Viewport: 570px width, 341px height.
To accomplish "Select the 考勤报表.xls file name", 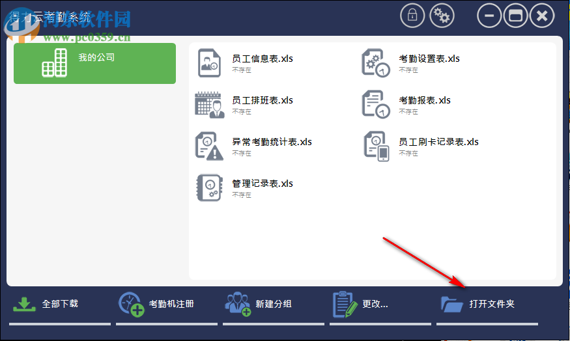I will coord(425,100).
